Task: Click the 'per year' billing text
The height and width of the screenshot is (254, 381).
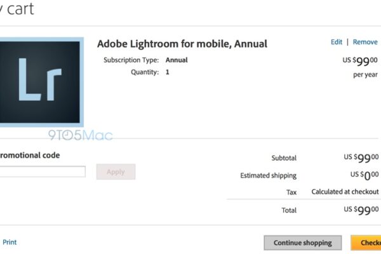Action: 366,74
